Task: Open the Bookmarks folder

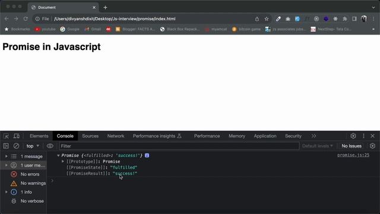Action: pyautogui.click(x=17, y=29)
